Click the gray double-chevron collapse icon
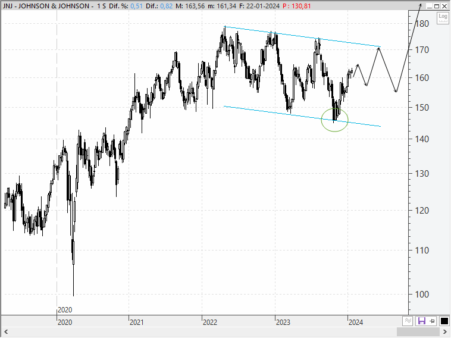Viewport: 451px width, 338px height. (x=408, y=321)
